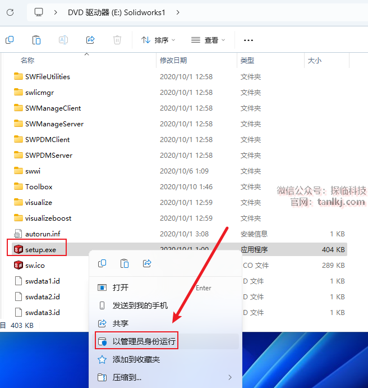Select the SWManageServer folder
Viewport: 368px width, 388px height.
pos(54,124)
